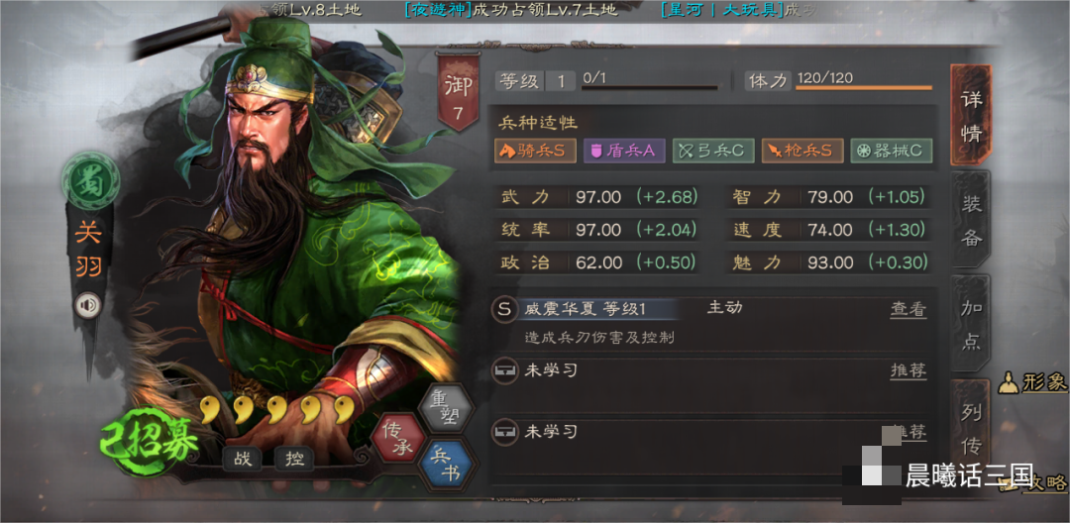The image size is (1070, 523).
Task: Open the 列传 tab
Action: click(x=970, y=428)
